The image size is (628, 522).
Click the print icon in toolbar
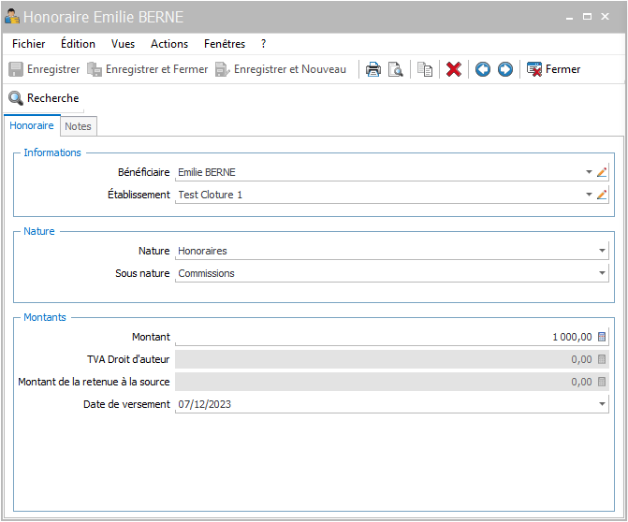(372, 69)
